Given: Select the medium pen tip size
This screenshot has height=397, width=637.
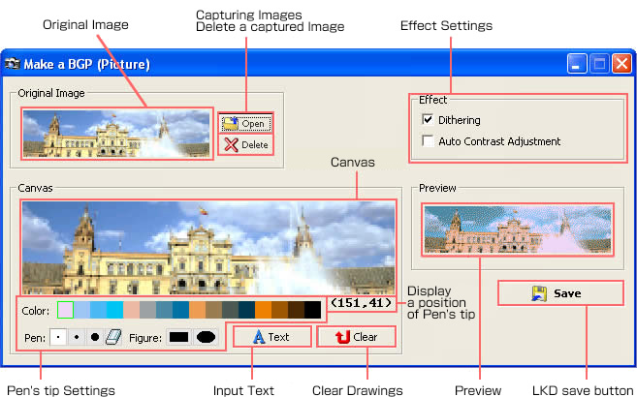Looking at the screenshot, I should (x=77, y=338).
